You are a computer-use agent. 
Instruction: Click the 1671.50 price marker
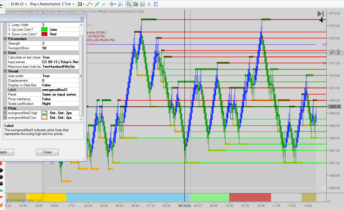click(335, 53)
